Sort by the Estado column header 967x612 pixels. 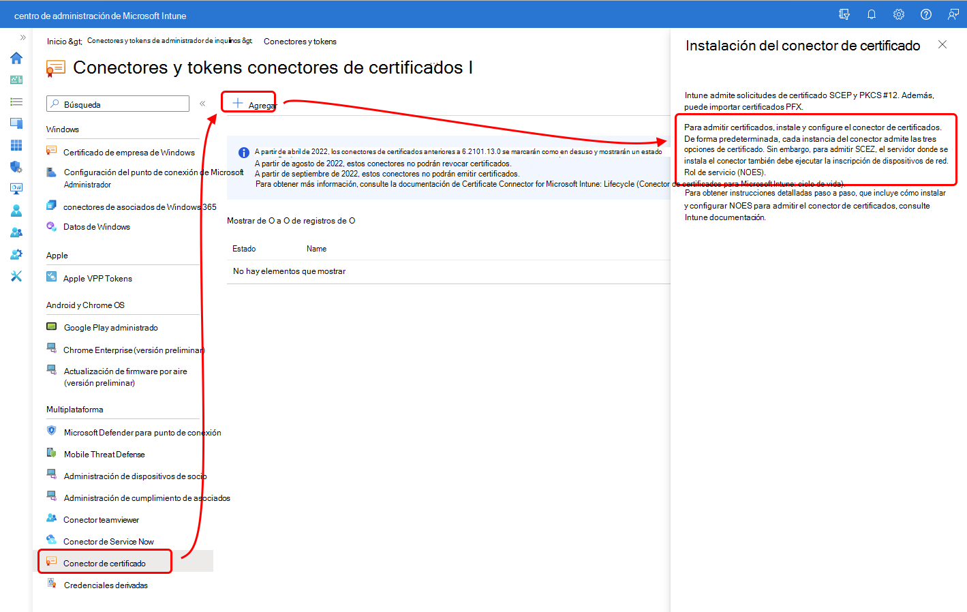point(244,249)
